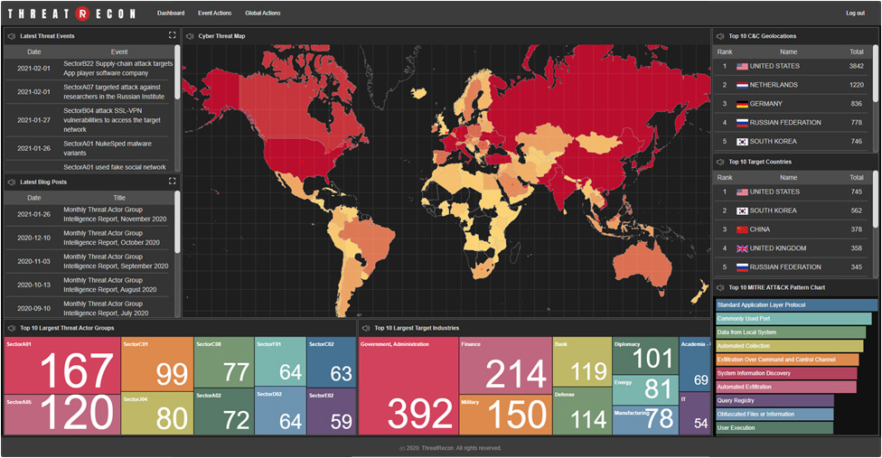Screen dimensions: 882x458
Task: Click Russian Federation flag in C&C Geolocations
Action: click(743, 123)
